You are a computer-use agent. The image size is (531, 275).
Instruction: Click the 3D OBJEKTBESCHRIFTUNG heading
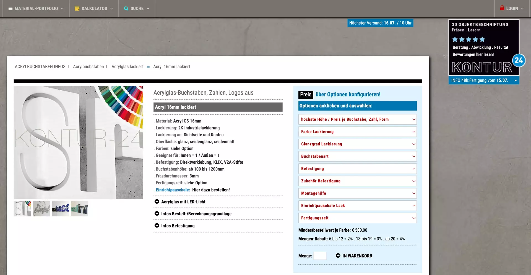pos(480,24)
